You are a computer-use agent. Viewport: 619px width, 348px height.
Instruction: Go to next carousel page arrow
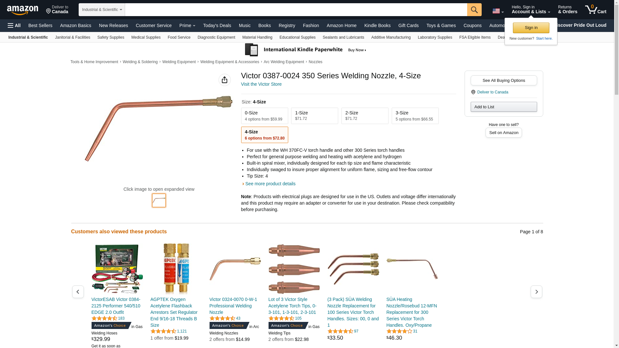click(536, 292)
